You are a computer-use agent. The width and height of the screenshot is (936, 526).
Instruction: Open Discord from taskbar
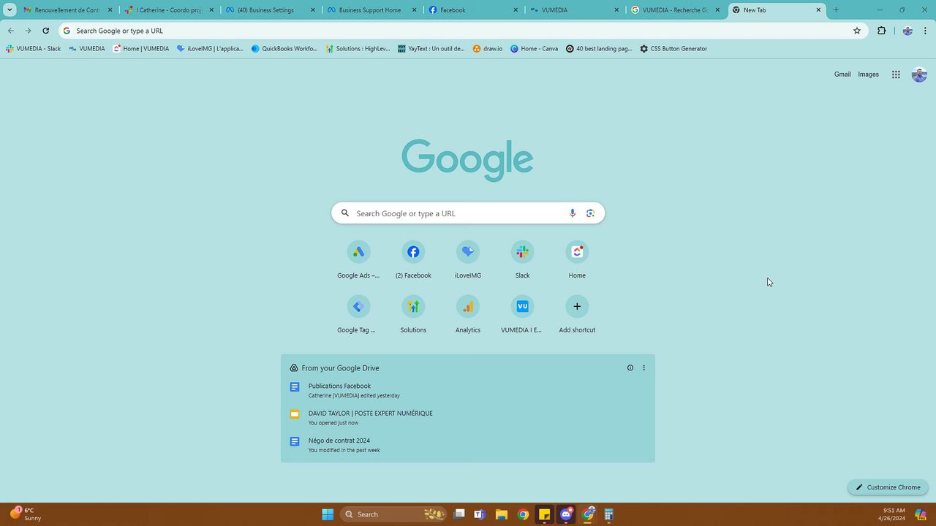(x=566, y=514)
